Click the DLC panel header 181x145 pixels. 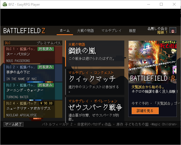(33, 43)
